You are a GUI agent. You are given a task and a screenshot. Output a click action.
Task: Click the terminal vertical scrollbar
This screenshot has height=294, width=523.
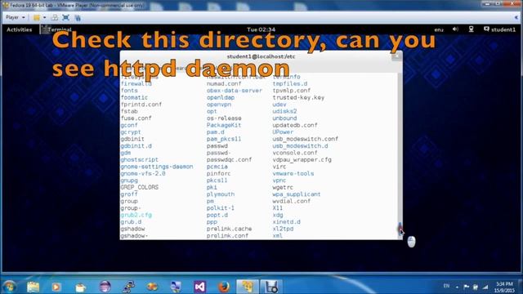[x=400, y=155]
